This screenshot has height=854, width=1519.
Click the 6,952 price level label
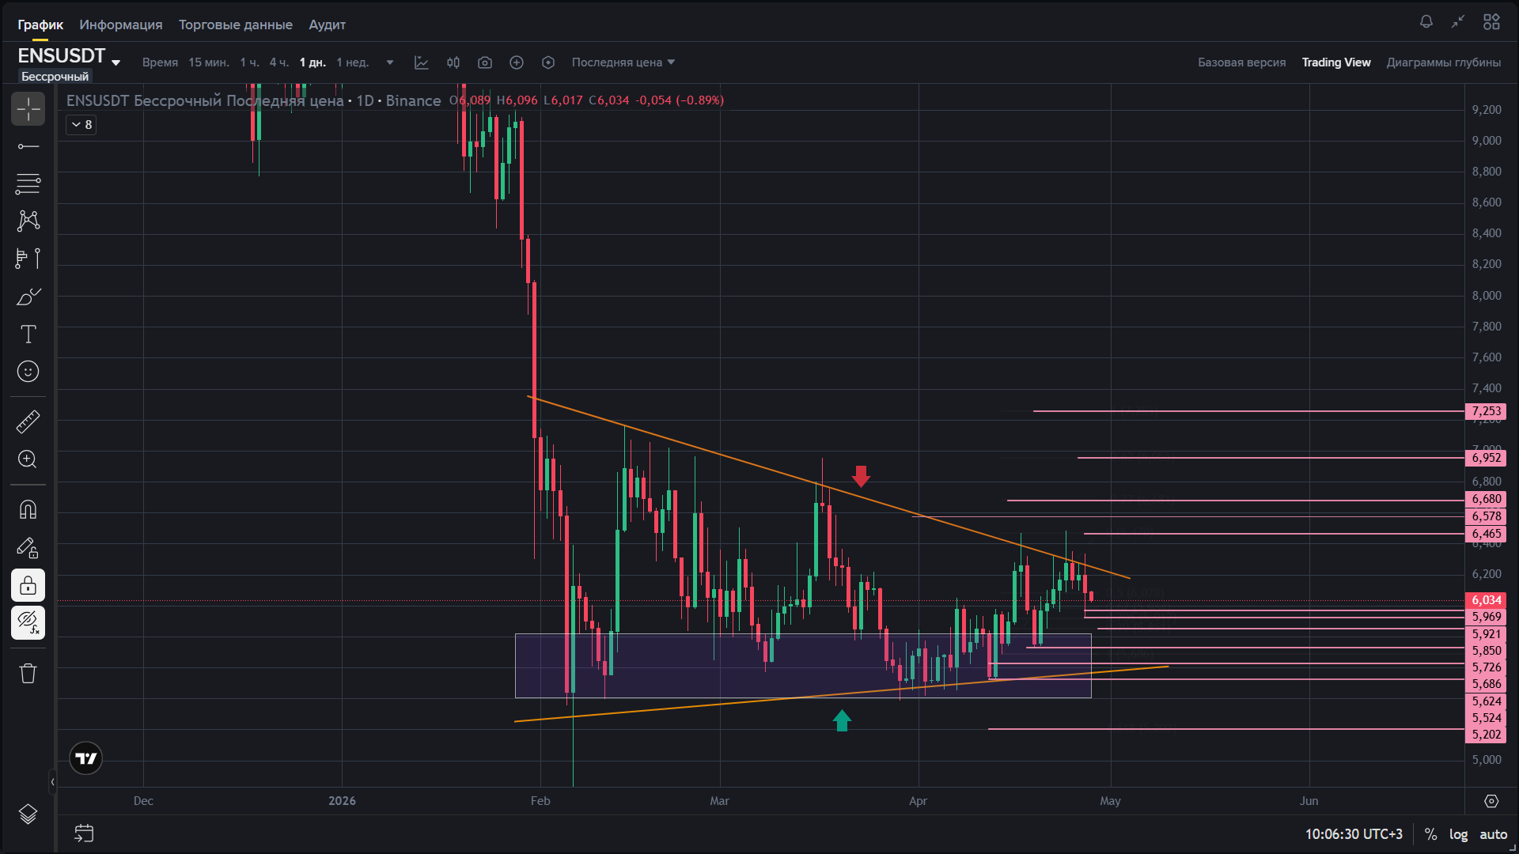1486,458
